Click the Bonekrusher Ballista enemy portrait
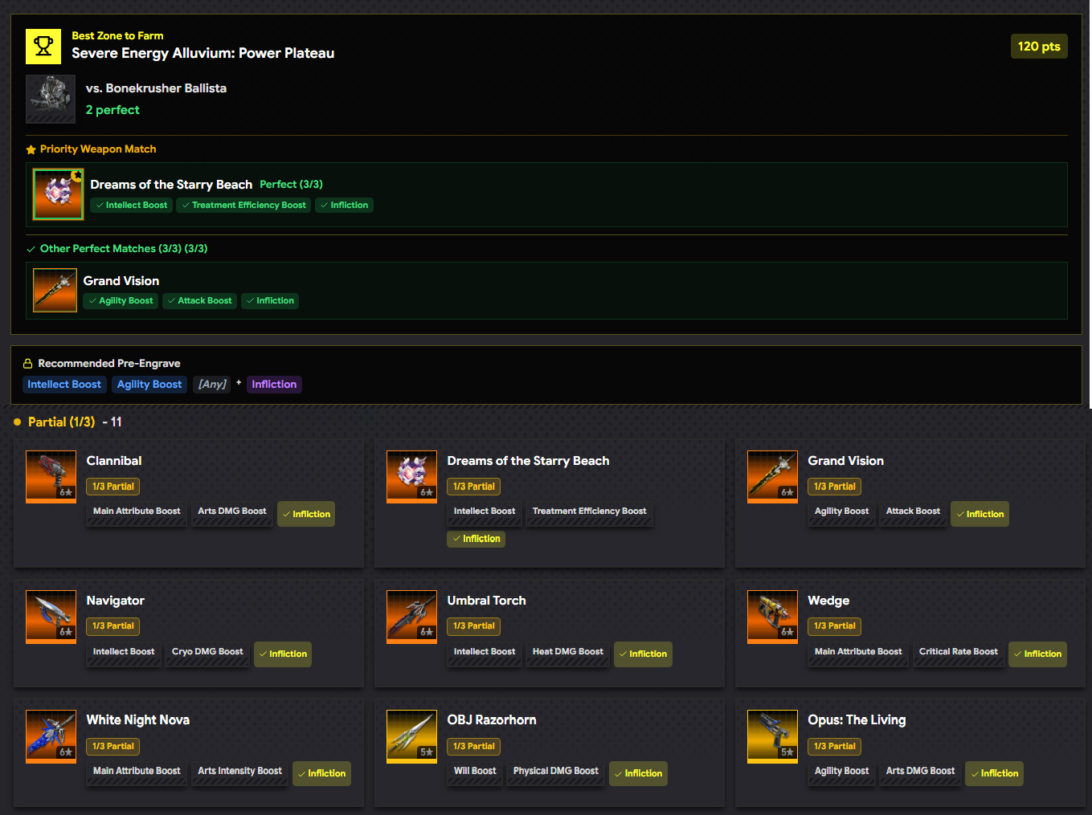 [51, 99]
